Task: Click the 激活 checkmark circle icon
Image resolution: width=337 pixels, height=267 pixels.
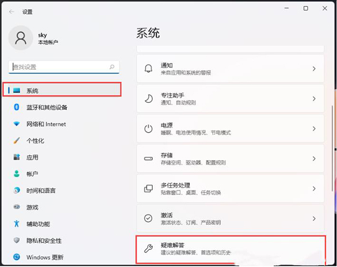Action: tap(148, 218)
